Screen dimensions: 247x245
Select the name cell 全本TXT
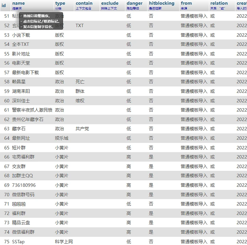[21, 44]
